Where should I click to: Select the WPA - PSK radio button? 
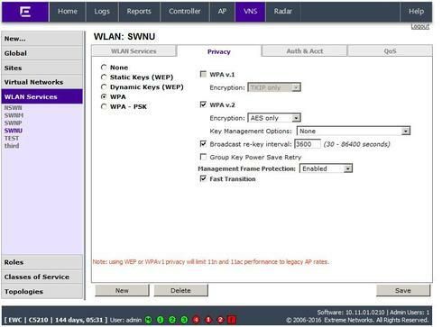tap(104, 106)
